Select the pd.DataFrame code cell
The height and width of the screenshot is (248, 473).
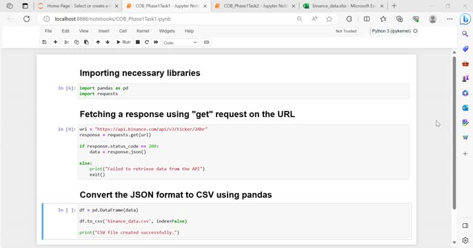[x=243, y=221]
